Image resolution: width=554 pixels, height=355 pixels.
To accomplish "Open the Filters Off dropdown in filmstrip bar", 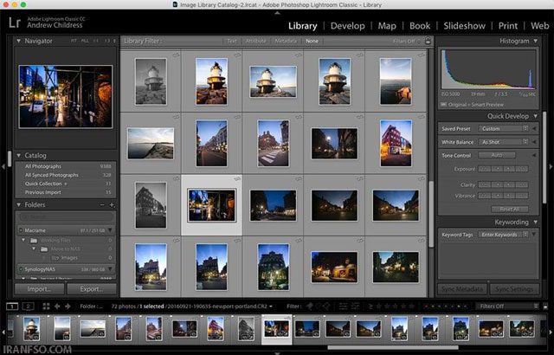I will 507,307.
